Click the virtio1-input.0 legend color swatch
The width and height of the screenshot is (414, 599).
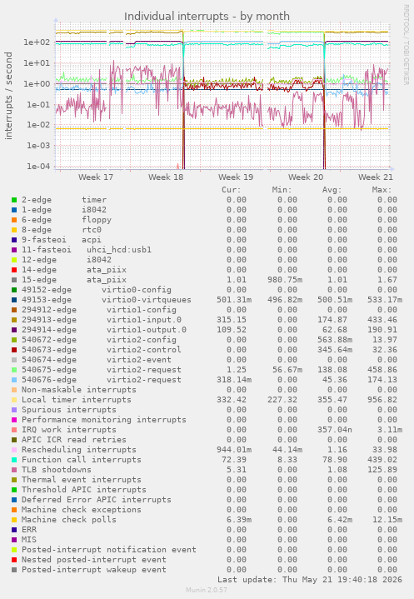[x=14, y=320]
